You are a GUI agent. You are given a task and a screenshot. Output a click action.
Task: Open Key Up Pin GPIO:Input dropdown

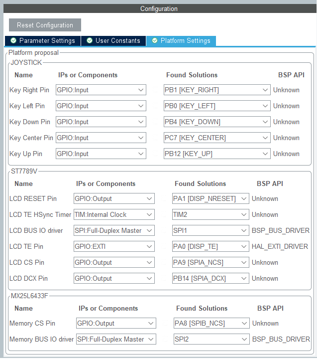101,154
